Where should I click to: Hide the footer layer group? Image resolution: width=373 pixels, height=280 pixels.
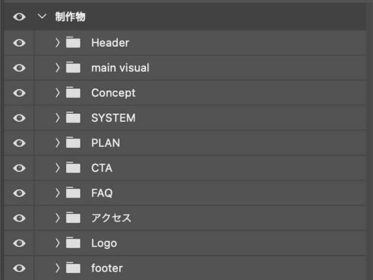pos(19,268)
